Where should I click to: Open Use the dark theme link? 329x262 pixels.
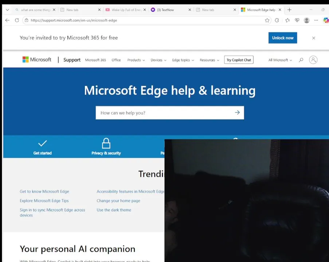point(114,210)
